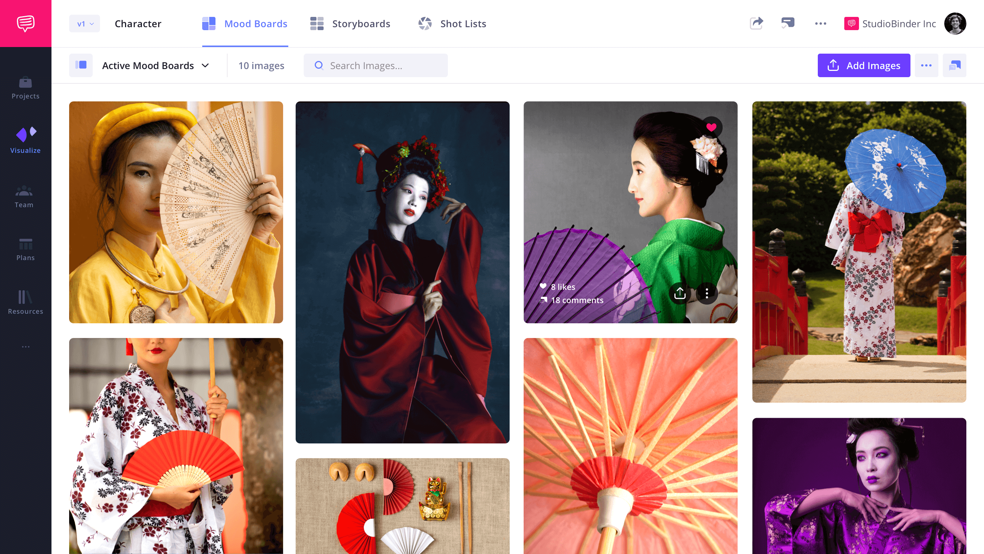Open the toolbar more options next to Add Images

tap(926, 65)
